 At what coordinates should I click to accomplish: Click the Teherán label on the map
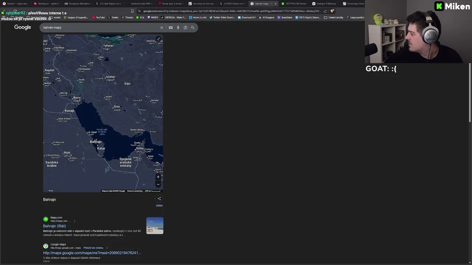tap(108, 46)
